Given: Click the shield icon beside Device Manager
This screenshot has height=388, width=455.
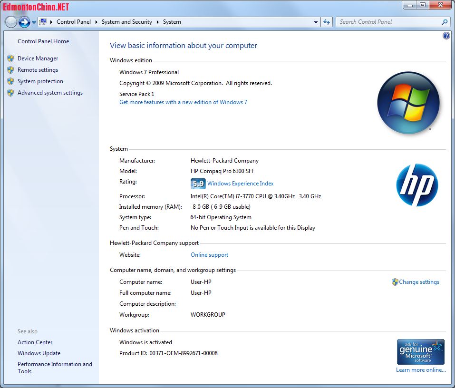Looking at the screenshot, I should point(10,58).
